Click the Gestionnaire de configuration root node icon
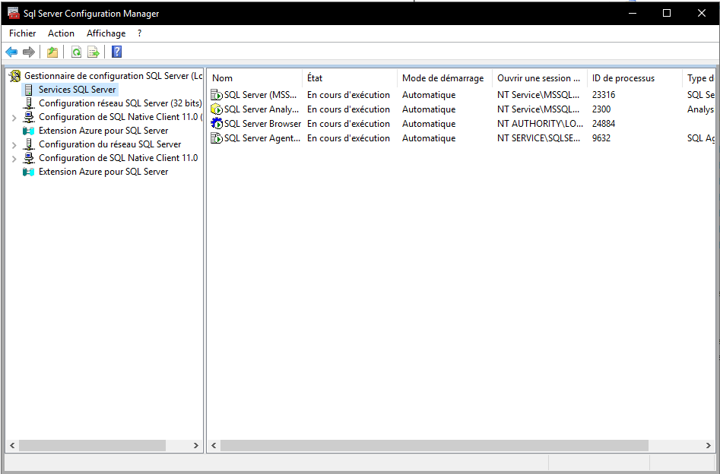Viewport: 720px width, 474px height. [x=15, y=76]
